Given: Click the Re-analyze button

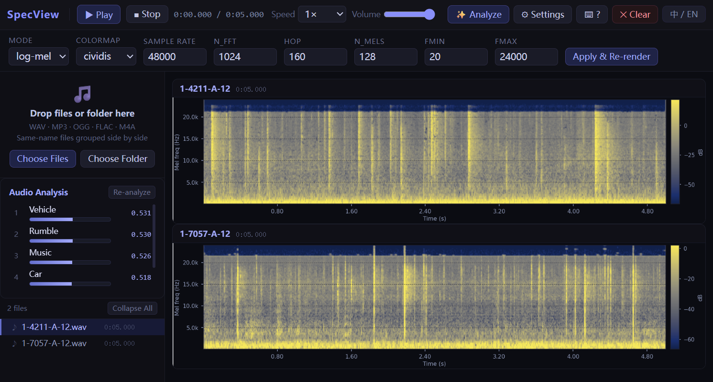Looking at the screenshot, I should pyautogui.click(x=132, y=192).
